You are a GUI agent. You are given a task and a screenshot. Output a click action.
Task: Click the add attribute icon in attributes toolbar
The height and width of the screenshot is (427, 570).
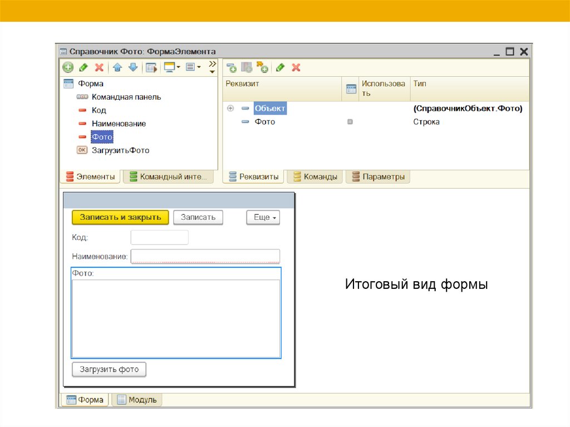pos(231,67)
